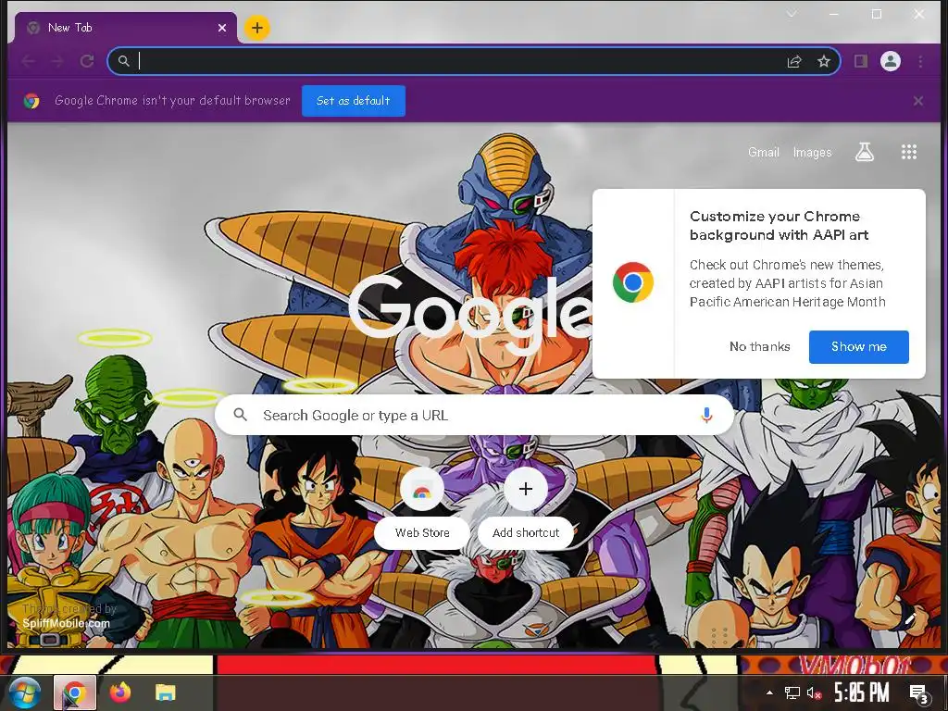Open File Explorer from the taskbar
The height and width of the screenshot is (711, 948).
click(x=165, y=692)
